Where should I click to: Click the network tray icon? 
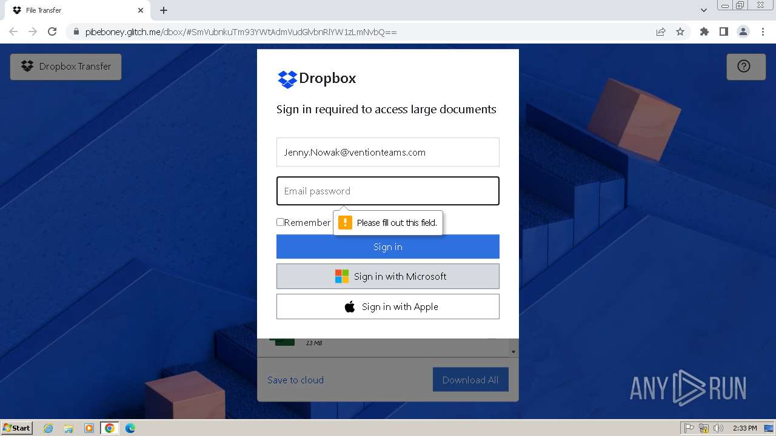pyautogui.click(x=704, y=428)
